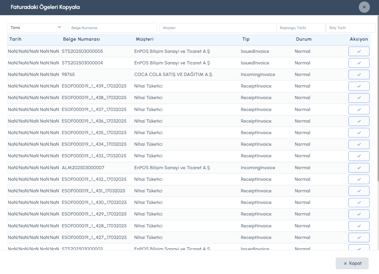Select checkmark for ESOF000019_1_431_17032025 row
This screenshot has width=379, height=274.
(x=359, y=191)
